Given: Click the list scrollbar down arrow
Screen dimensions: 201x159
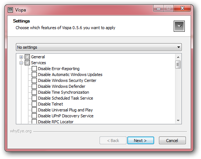Looking at the screenshot, I should click(178, 120).
